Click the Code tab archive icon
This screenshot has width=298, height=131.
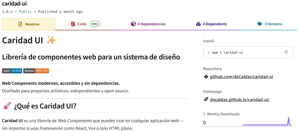(x=73, y=24)
